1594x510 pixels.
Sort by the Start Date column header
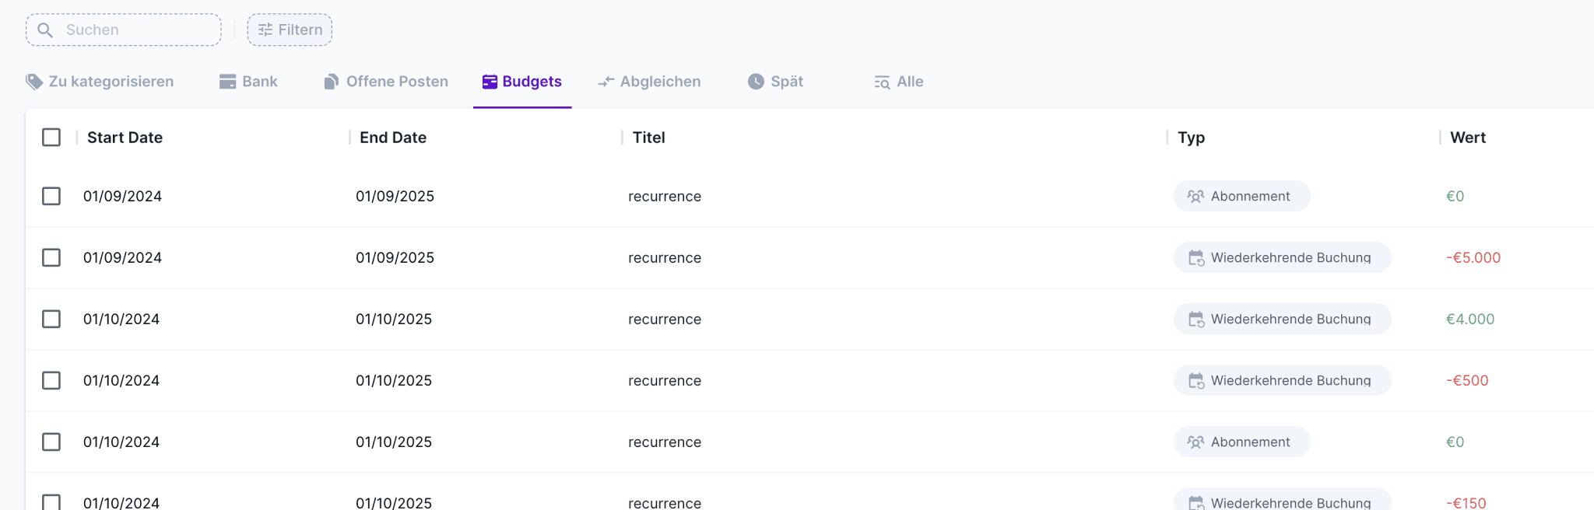tap(125, 138)
